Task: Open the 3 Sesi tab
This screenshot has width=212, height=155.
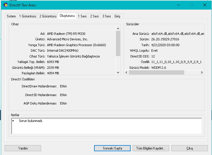Action: pos(107,16)
